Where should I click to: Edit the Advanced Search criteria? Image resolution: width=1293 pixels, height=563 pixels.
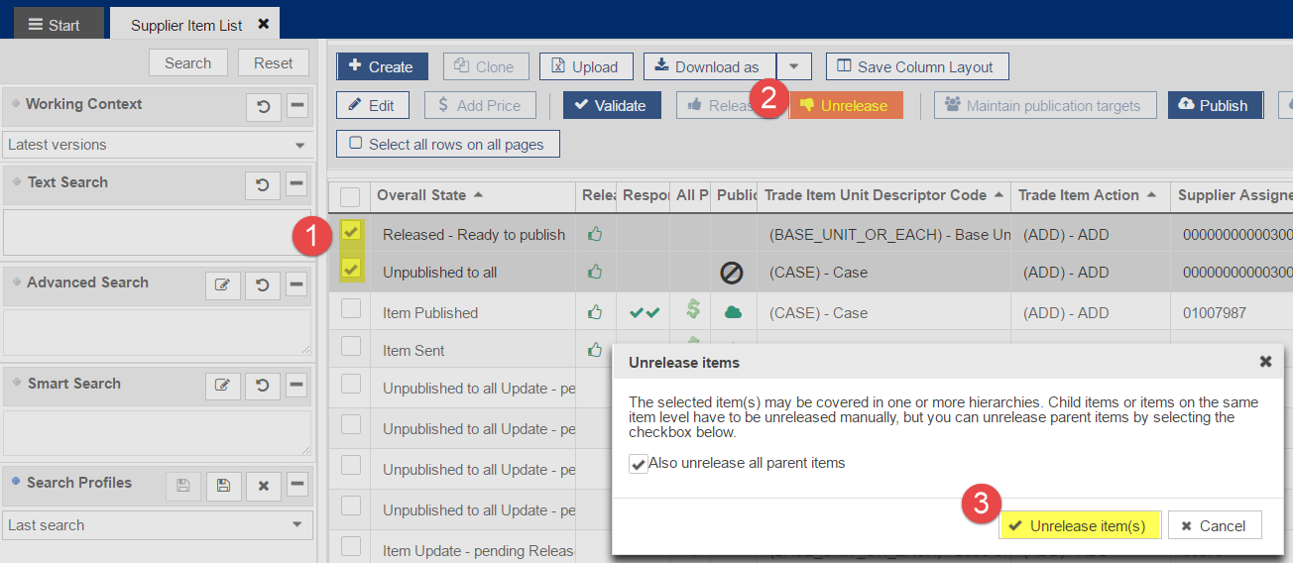coord(223,285)
